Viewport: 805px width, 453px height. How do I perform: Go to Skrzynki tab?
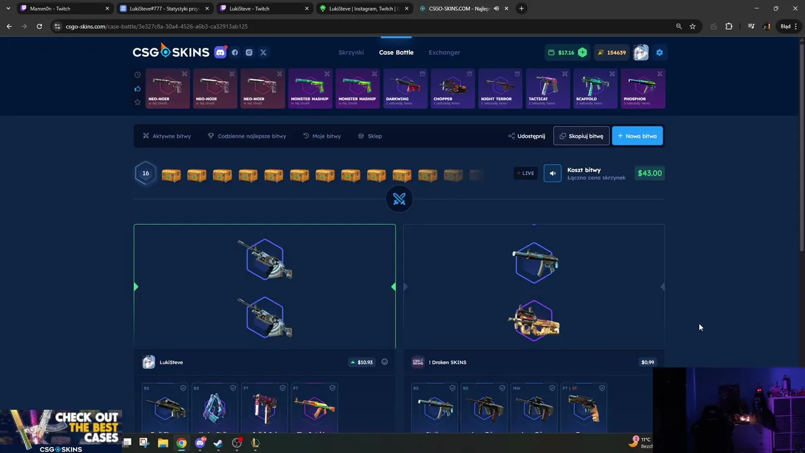click(351, 52)
